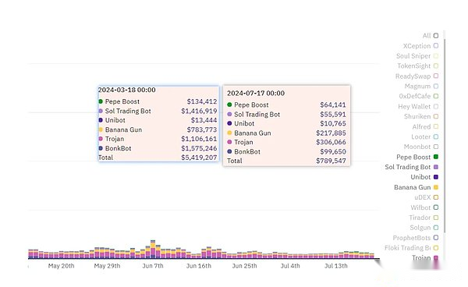Toggle the All legend checkbox

click(436, 36)
